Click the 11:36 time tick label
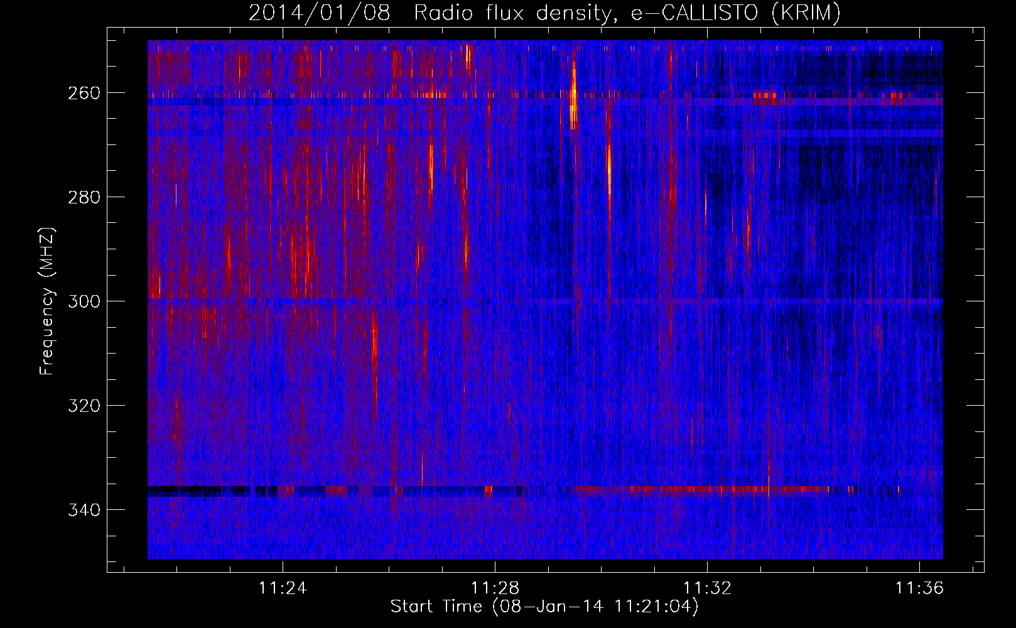 click(920, 588)
